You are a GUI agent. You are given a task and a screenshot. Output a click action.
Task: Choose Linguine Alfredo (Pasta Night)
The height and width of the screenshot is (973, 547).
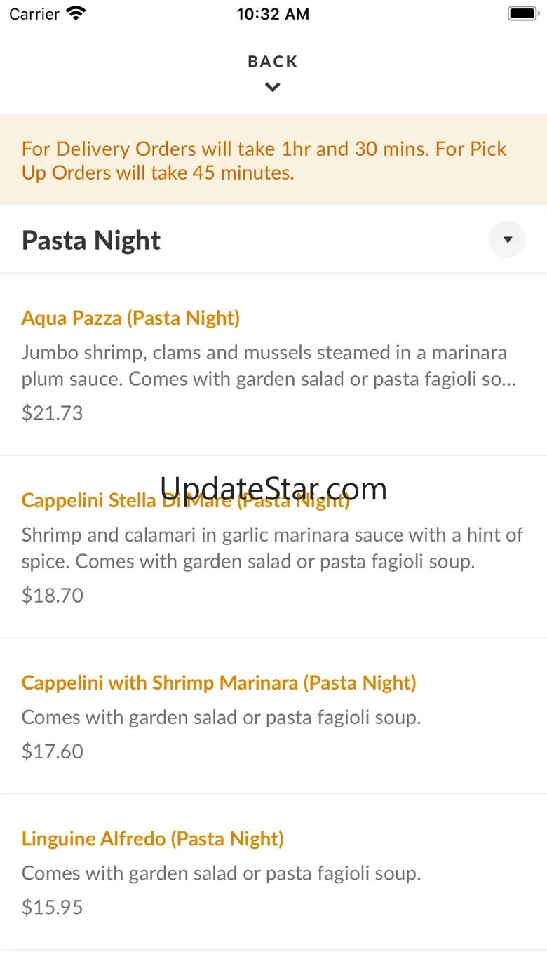pos(152,839)
